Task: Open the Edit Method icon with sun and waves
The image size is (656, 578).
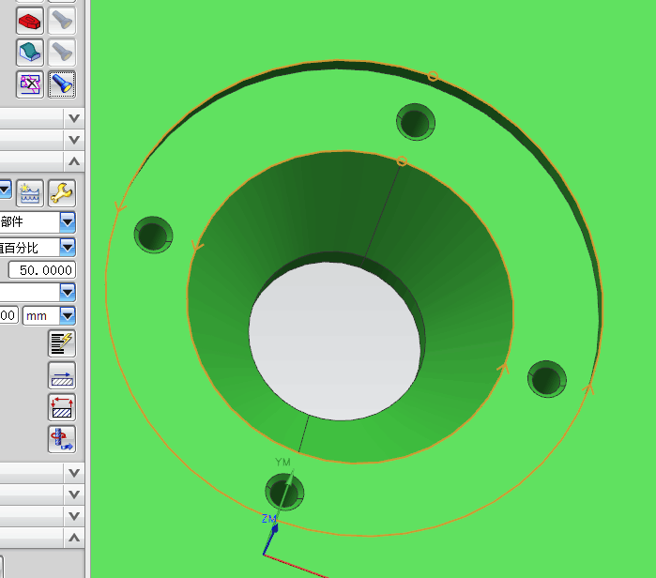Action: click(x=30, y=193)
